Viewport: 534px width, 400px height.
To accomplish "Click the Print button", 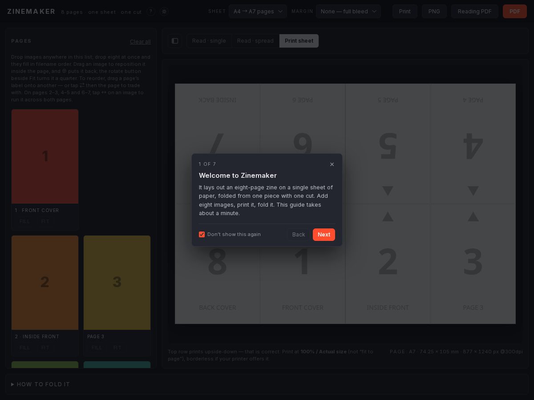I will [x=405, y=12].
